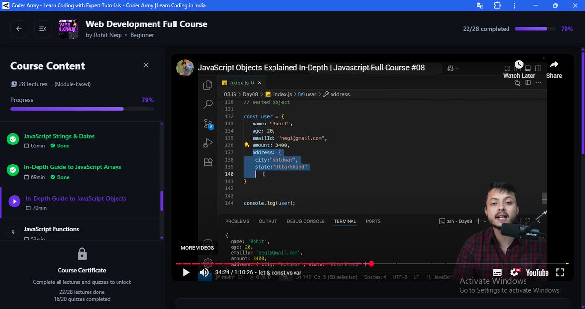Image resolution: width=585 pixels, height=309 pixels.
Task: Click the lecture list scrollbar thumb
Action: click(162, 201)
